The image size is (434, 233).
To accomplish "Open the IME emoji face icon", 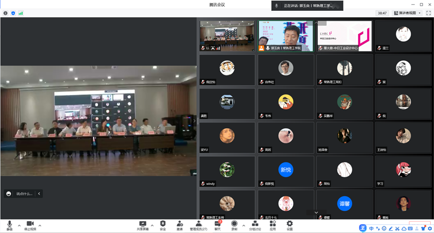I will tap(384, 229).
